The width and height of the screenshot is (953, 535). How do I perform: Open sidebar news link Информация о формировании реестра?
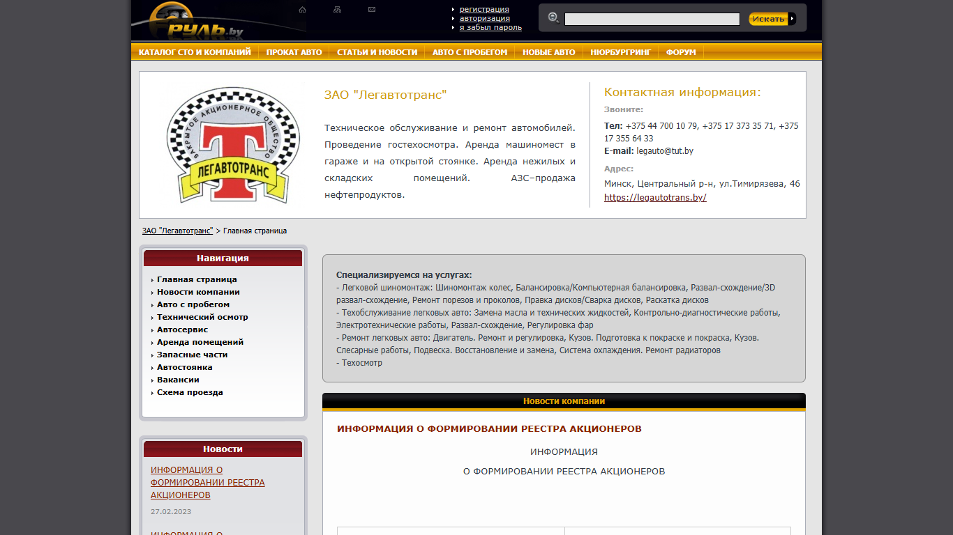tap(208, 483)
